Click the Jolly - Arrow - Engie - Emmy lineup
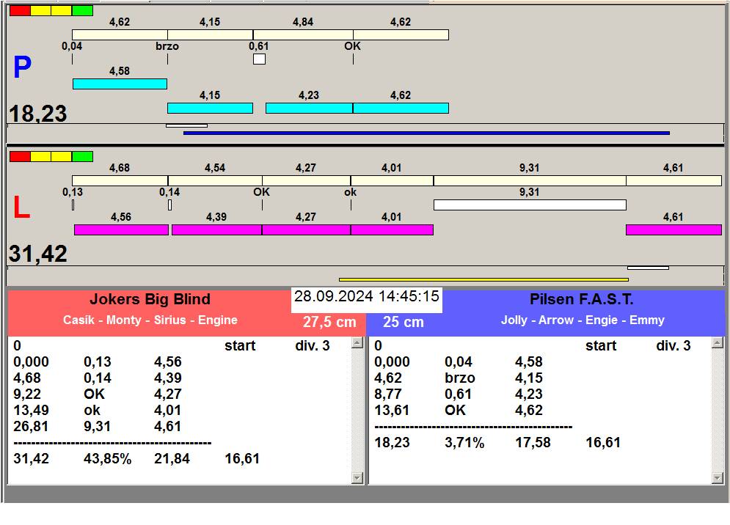The width and height of the screenshot is (730, 525). point(583,320)
